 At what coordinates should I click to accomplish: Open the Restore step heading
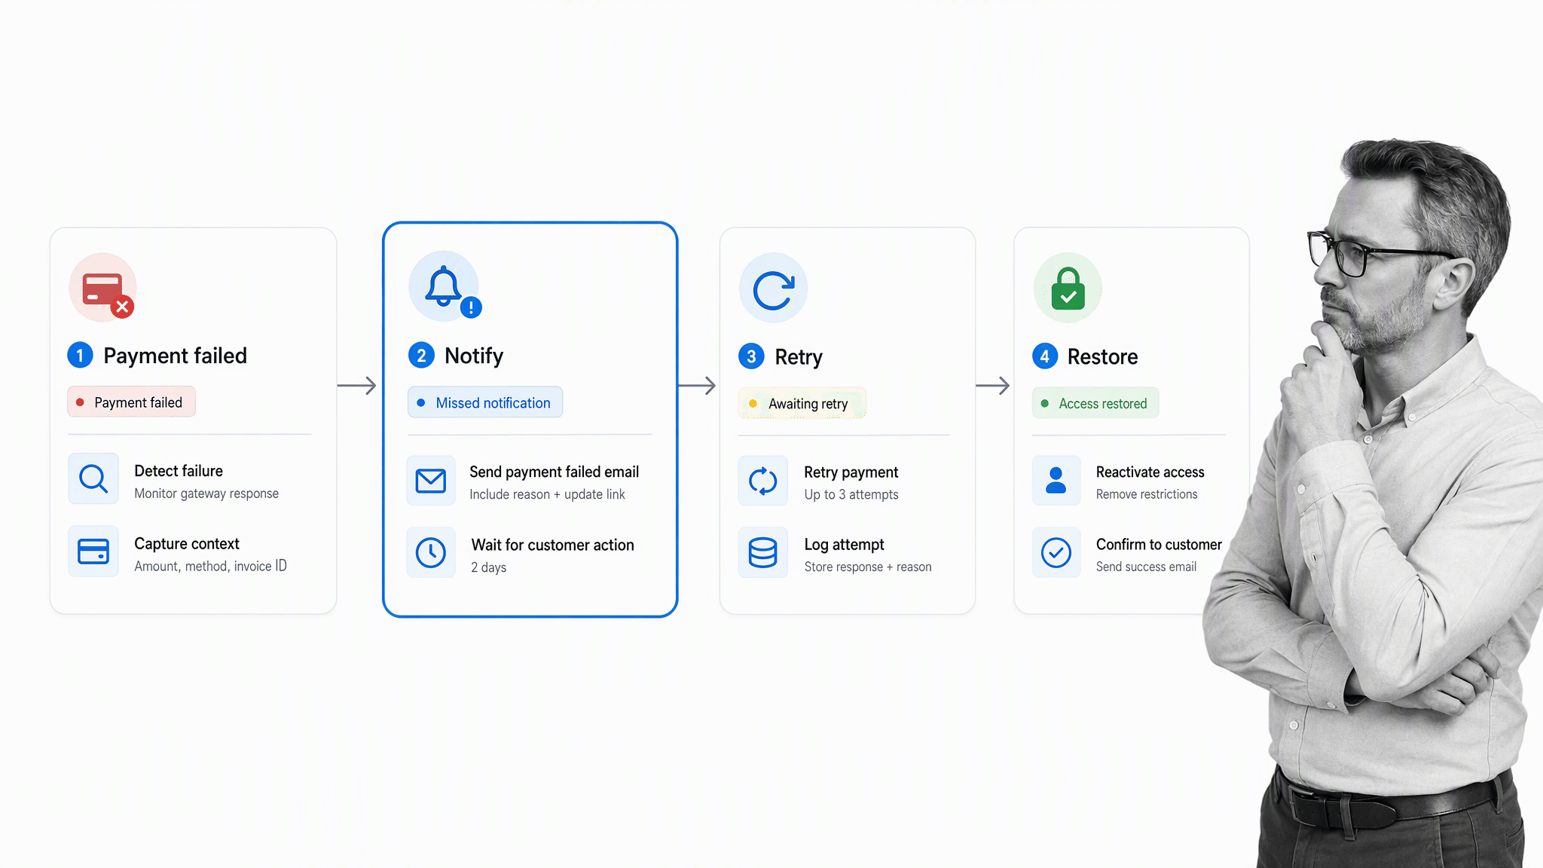point(1102,356)
